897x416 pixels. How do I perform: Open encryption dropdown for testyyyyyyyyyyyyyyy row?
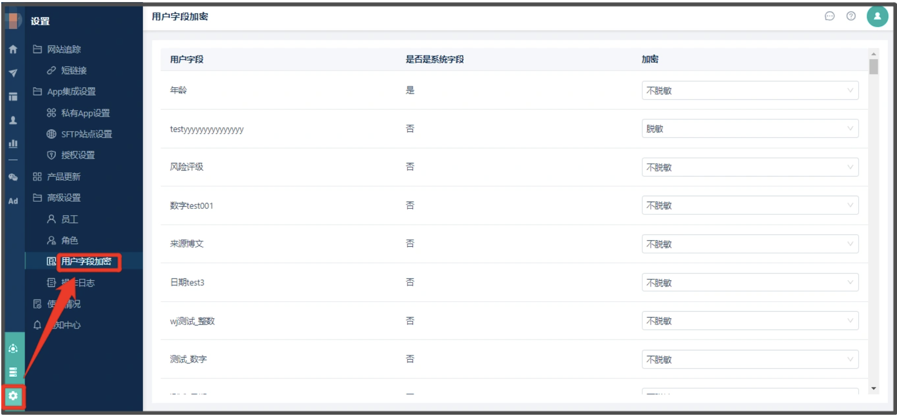click(x=750, y=128)
